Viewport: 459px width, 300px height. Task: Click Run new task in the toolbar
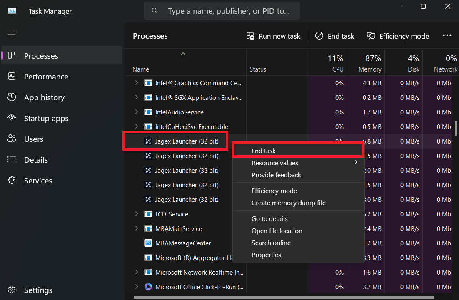coord(273,36)
